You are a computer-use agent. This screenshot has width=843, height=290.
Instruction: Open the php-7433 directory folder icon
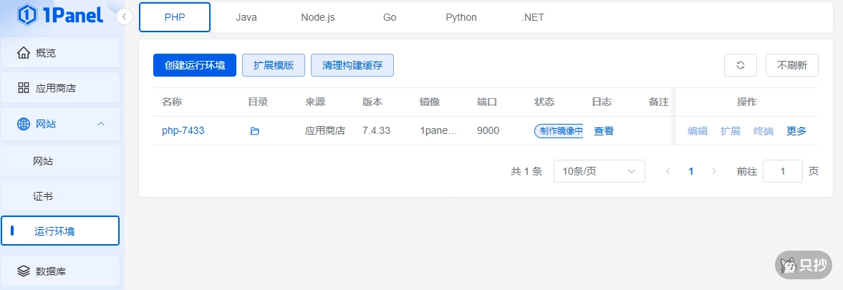click(x=255, y=131)
